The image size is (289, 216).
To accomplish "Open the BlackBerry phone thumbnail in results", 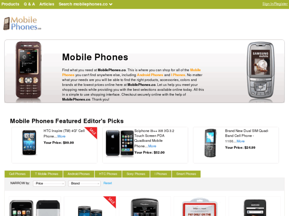I will (145, 207).
